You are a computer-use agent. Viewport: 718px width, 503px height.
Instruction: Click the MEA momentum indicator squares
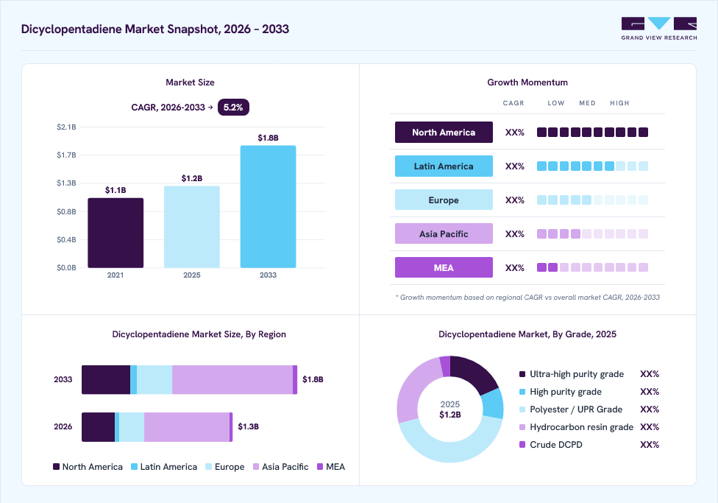(x=592, y=267)
